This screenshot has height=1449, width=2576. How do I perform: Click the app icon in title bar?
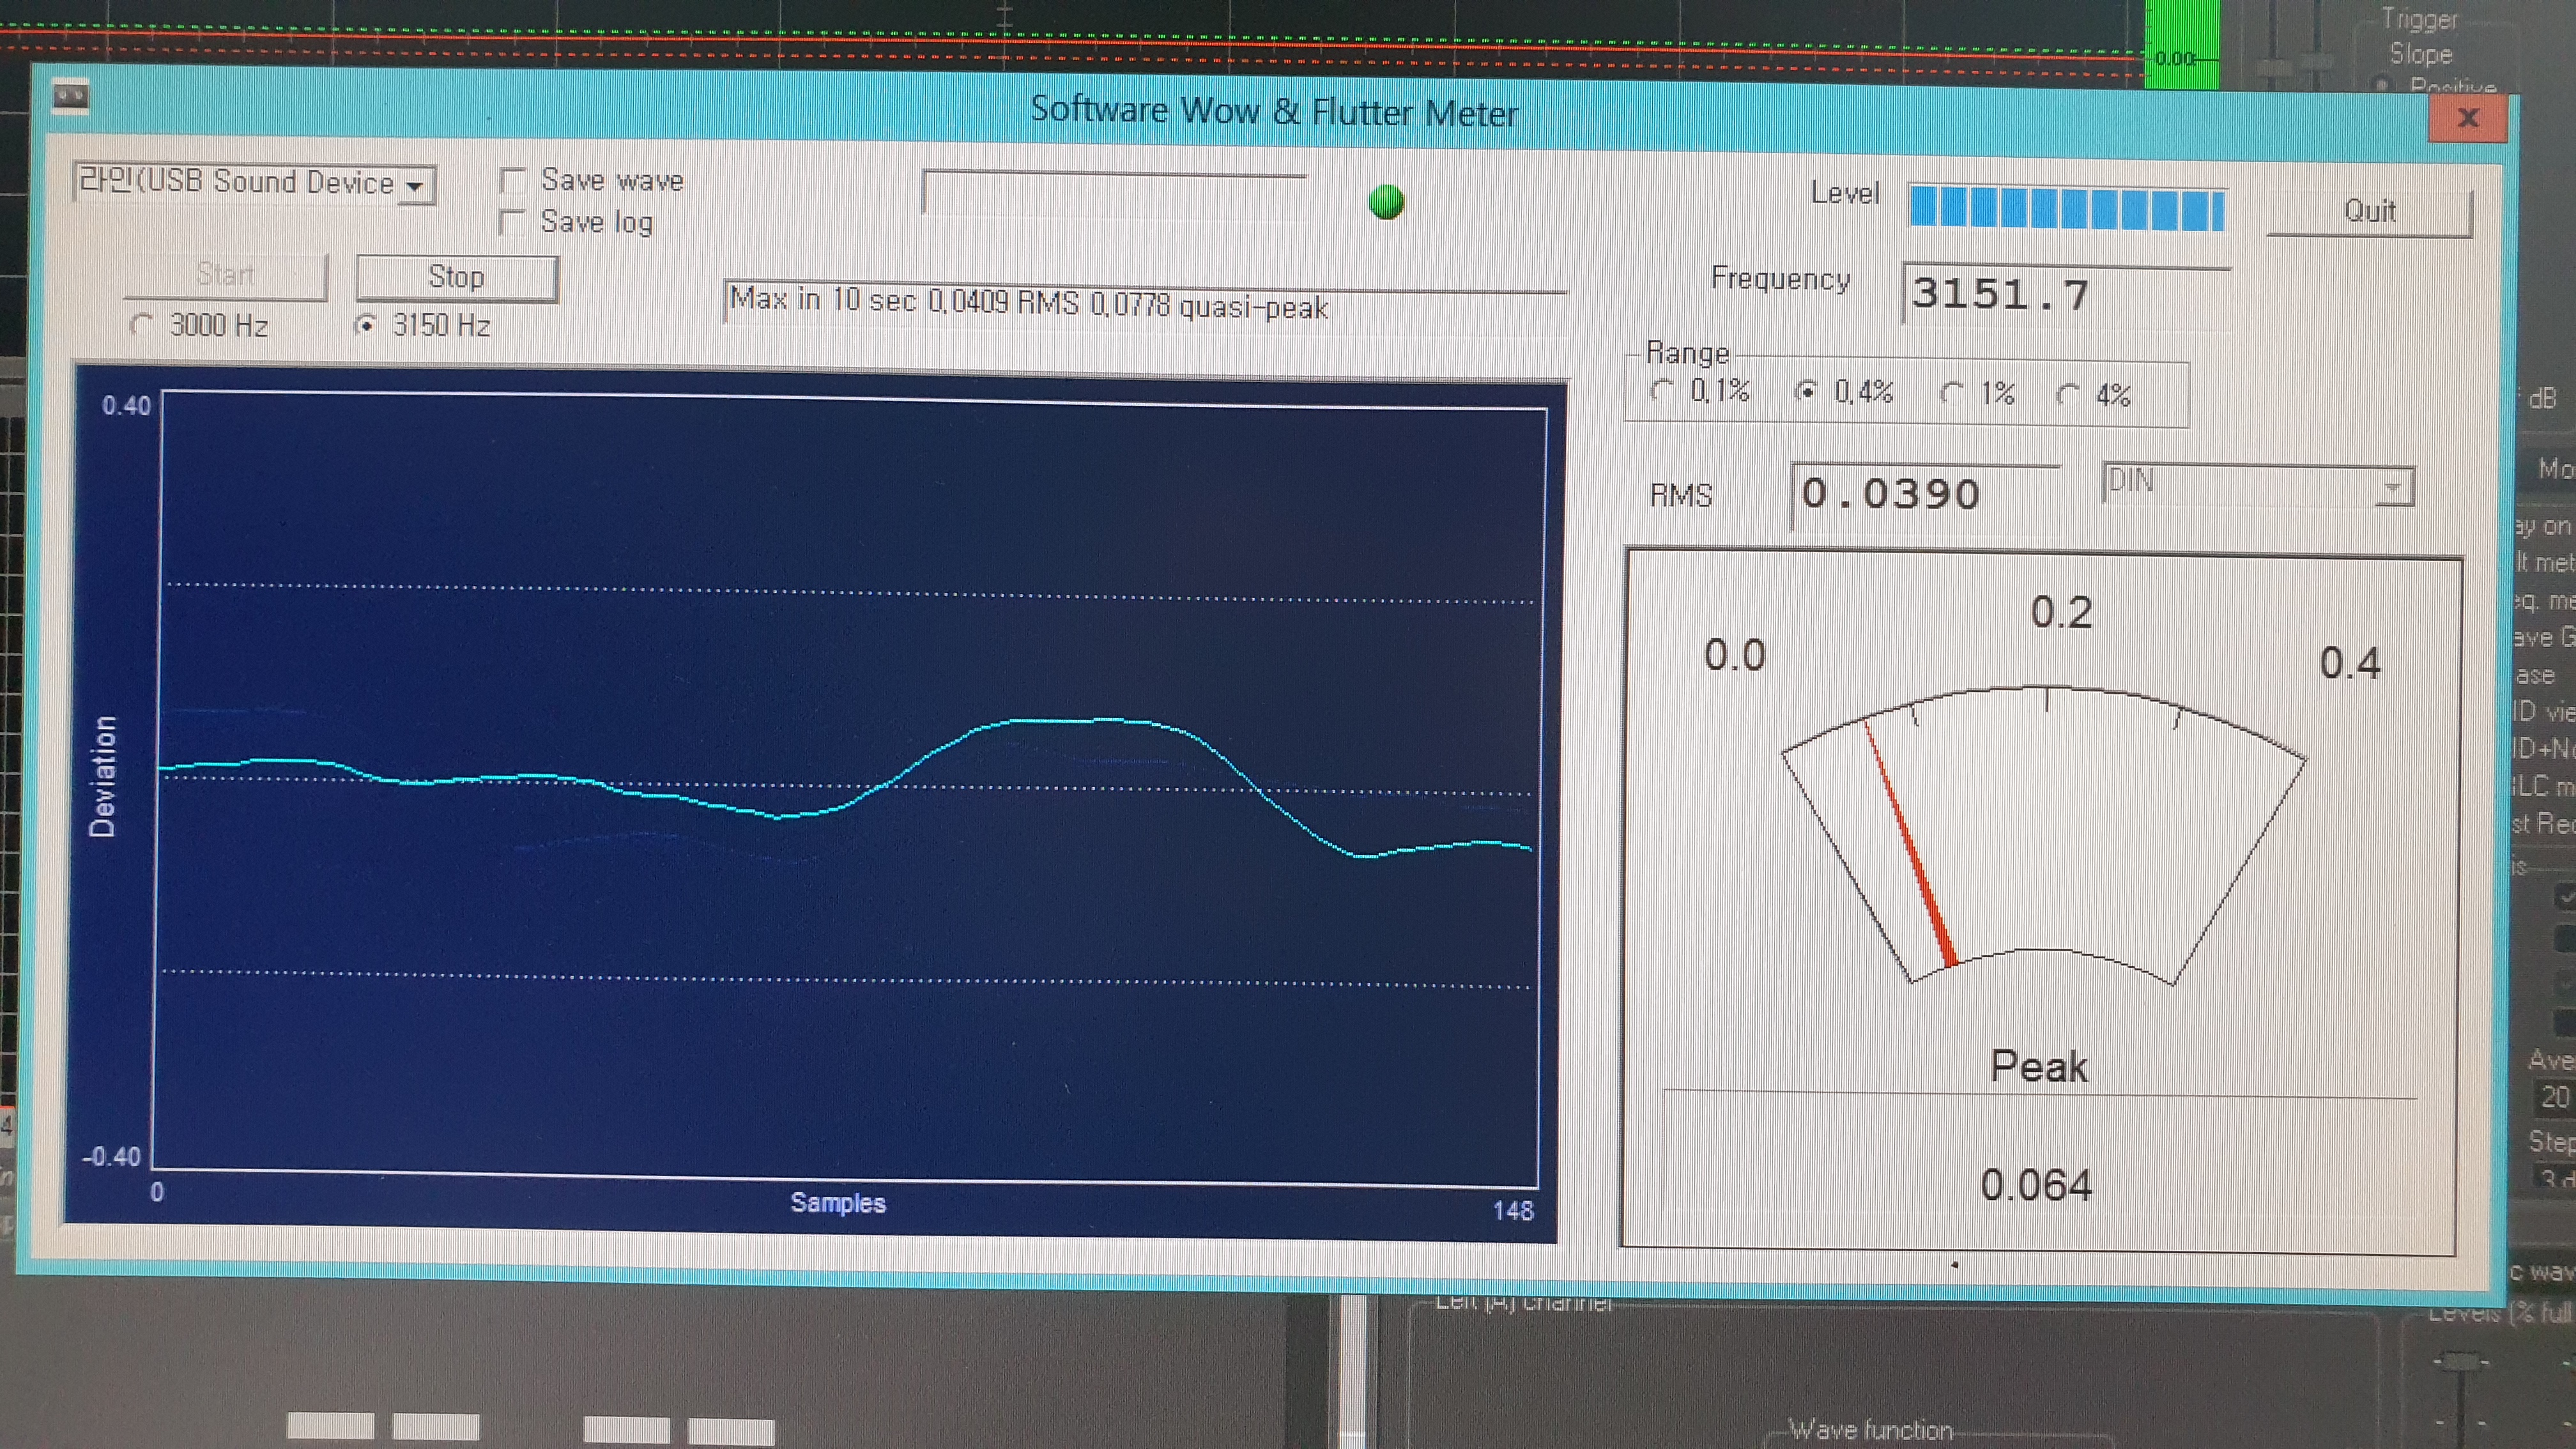70,97
